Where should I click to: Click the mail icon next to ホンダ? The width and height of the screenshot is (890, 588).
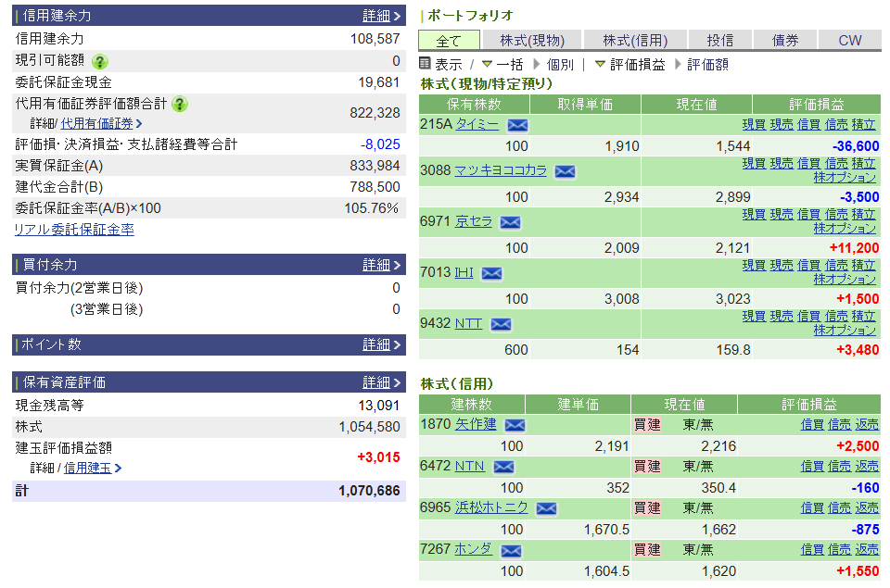pyautogui.click(x=511, y=550)
